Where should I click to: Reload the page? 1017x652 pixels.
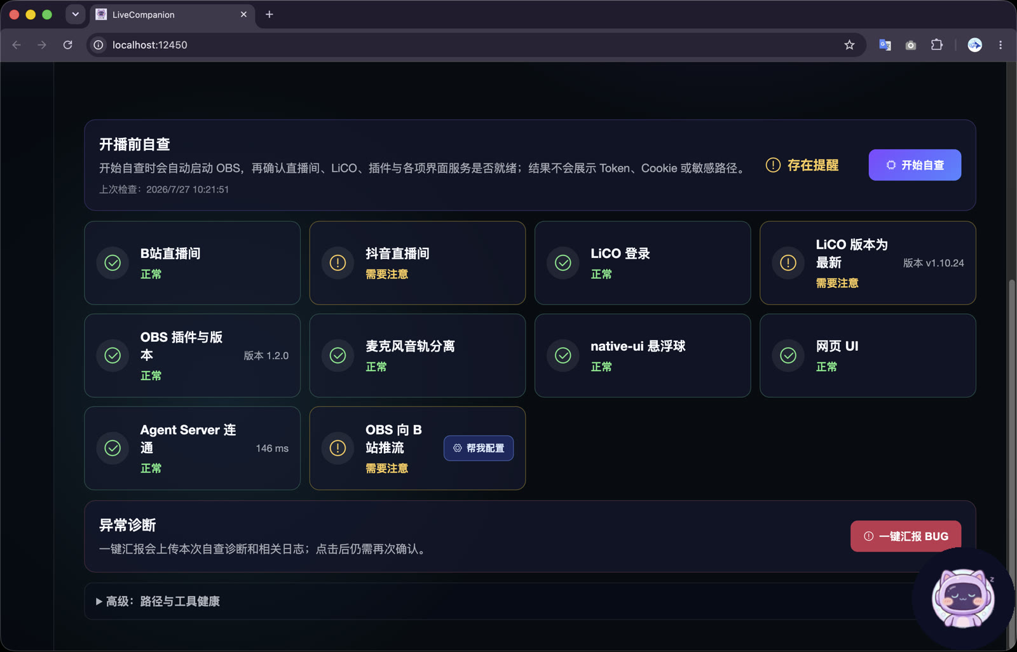tap(68, 45)
